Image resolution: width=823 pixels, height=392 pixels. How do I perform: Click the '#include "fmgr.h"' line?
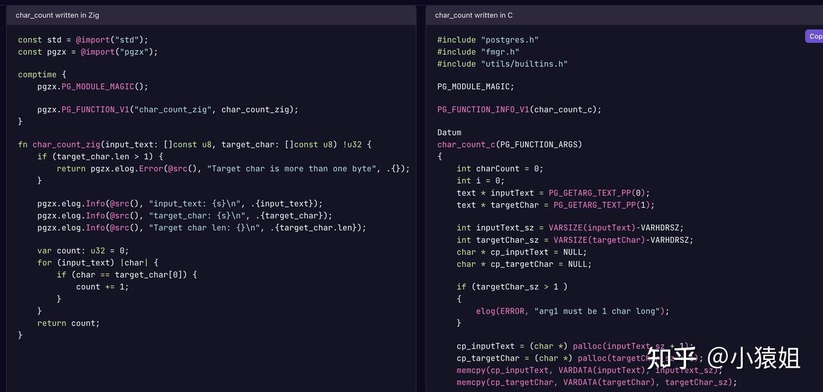point(478,52)
